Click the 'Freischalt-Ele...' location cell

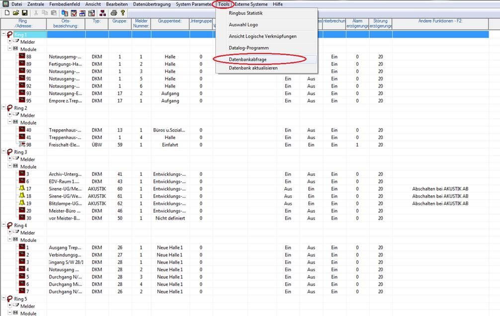(x=66, y=145)
